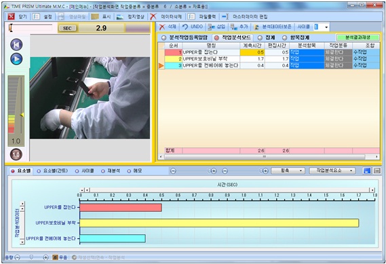Screen dimensions: 386x264
Task: Select the 분석작업등록일람 radio button
Action: click(x=163, y=38)
